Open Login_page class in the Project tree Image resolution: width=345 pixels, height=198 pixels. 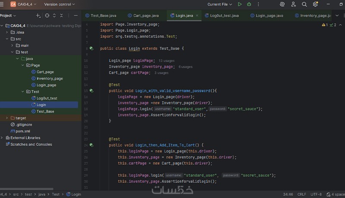click(x=44, y=85)
